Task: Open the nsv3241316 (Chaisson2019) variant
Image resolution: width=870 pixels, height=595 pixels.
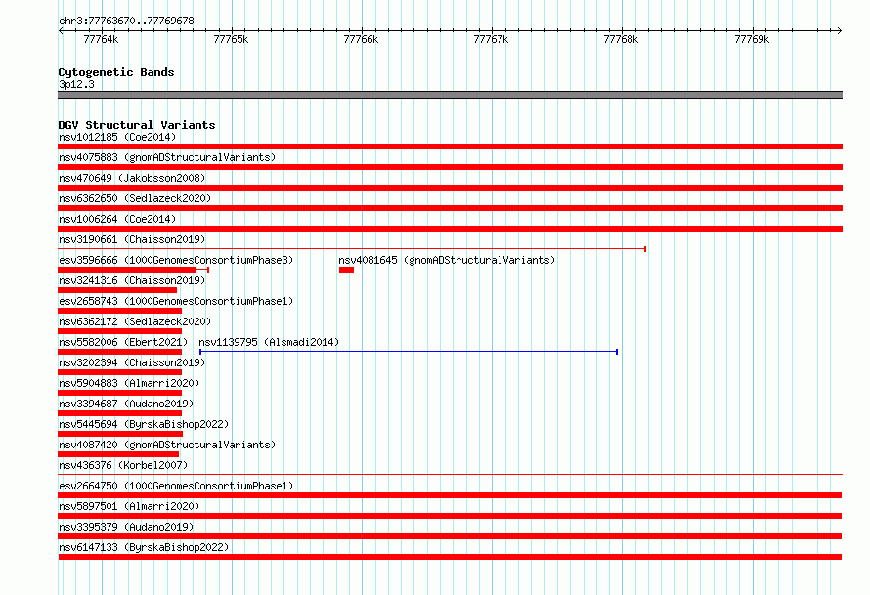Action: coord(132,280)
